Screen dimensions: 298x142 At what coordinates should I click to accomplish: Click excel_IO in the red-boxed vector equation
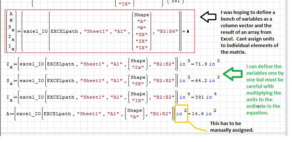pyautogui.click(x=35, y=31)
